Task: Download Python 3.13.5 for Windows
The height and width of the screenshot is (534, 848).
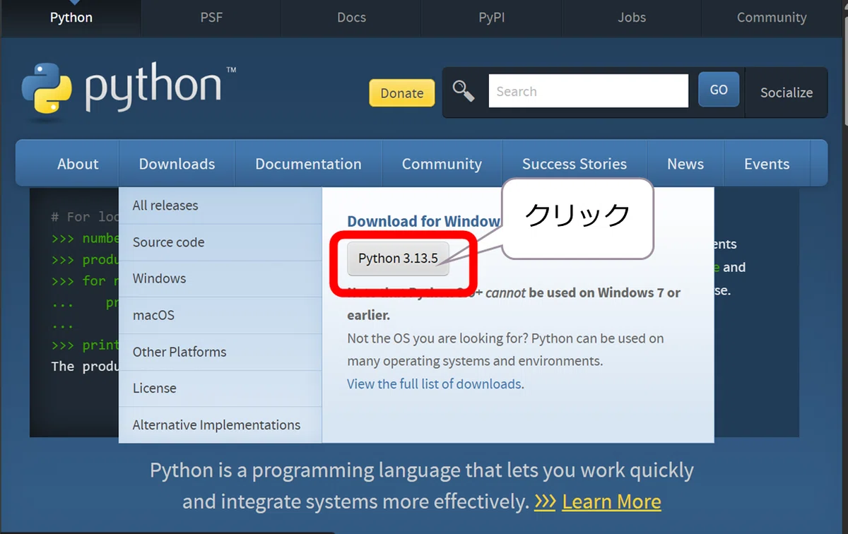Action: point(398,259)
